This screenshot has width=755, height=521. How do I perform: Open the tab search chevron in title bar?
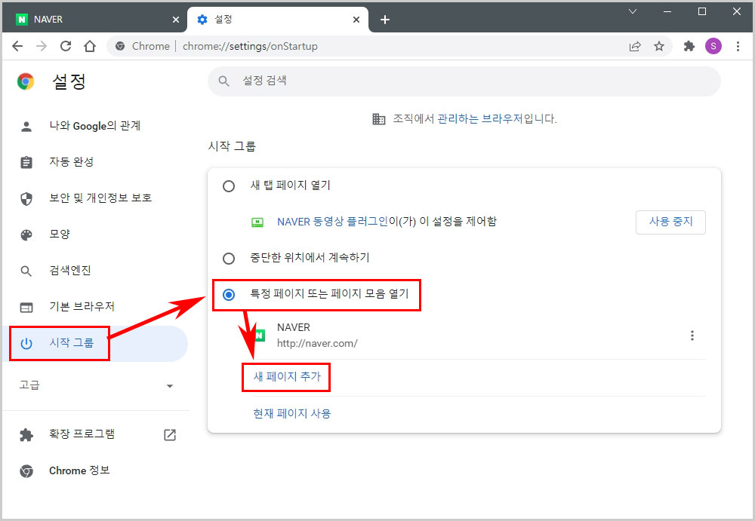[x=633, y=11]
